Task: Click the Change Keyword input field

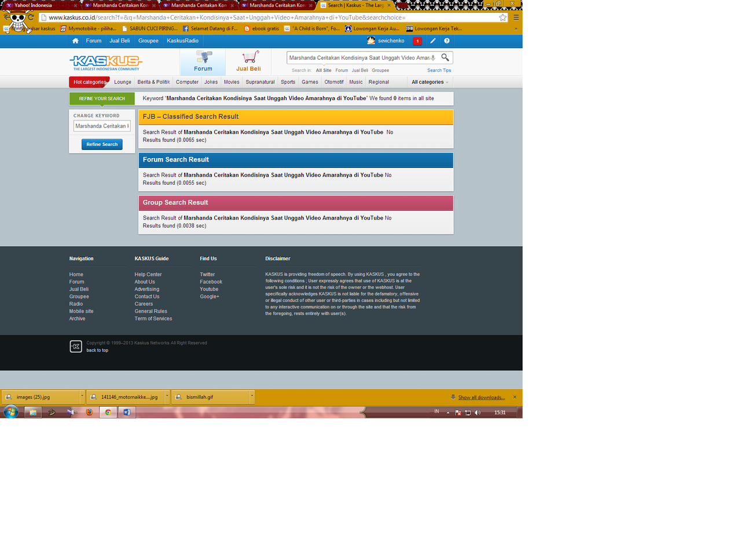Action: [x=102, y=126]
